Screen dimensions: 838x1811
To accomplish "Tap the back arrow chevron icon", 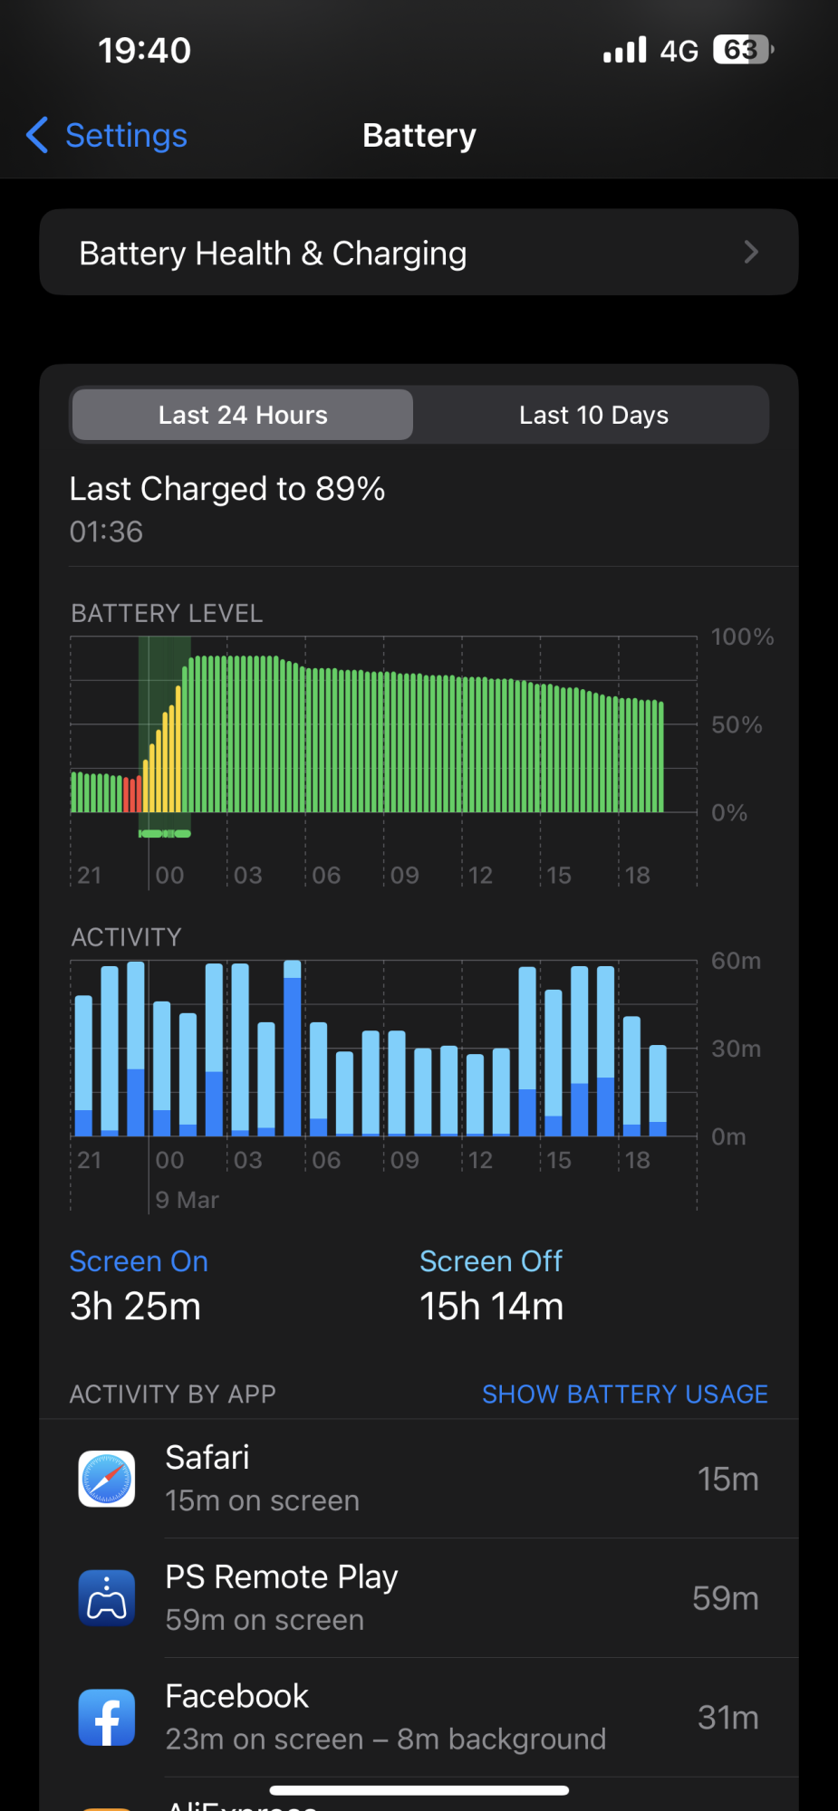I will click(37, 136).
